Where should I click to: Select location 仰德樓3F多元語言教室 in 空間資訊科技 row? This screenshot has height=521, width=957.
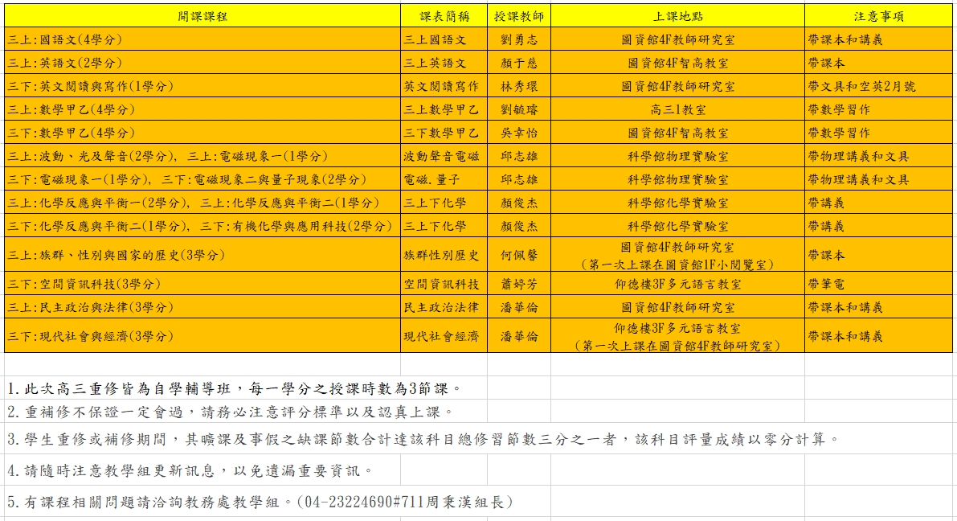(x=677, y=283)
